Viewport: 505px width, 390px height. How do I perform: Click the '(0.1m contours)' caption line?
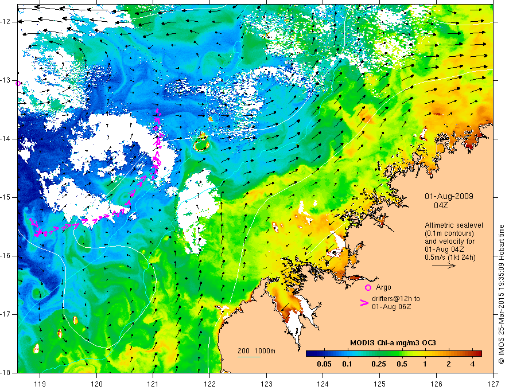449,233
